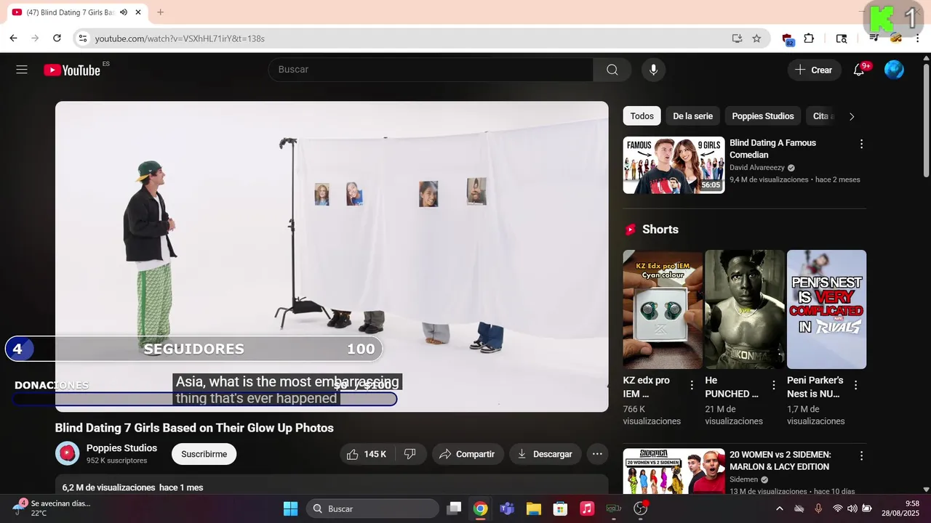Bookmark this page with the star

756,38
